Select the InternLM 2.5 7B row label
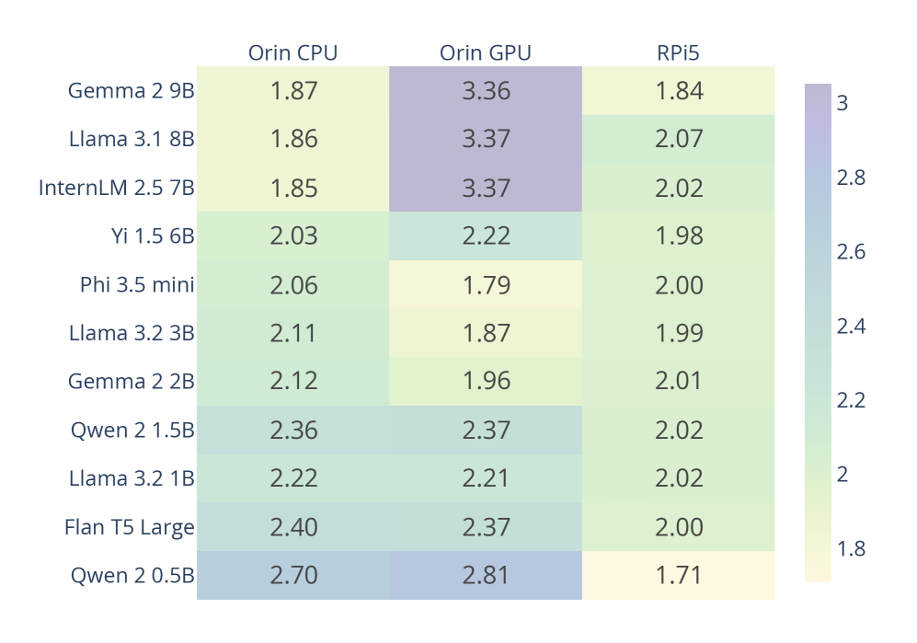The width and height of the screenshot is (917, 643). (116, 188)
